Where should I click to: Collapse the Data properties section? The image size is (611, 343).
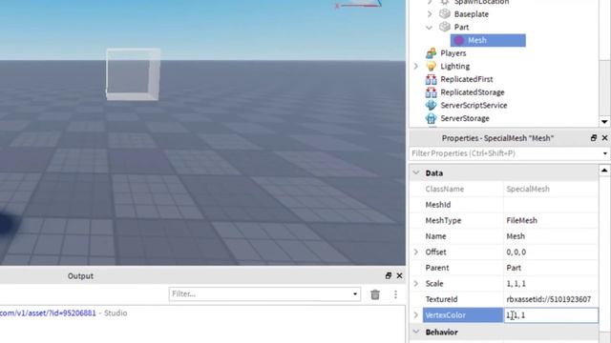pyautogui.click(x=416, y=172)
